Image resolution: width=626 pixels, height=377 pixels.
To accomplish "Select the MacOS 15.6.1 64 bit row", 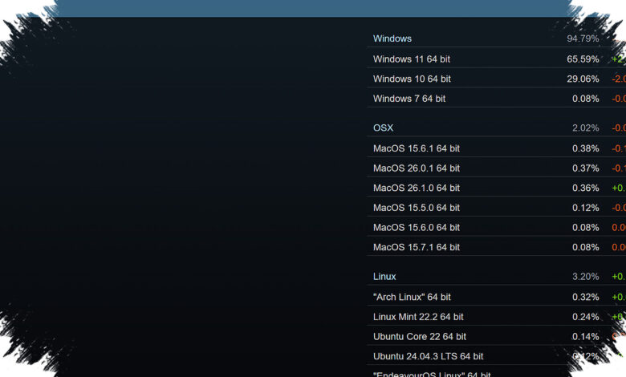I will click(x=496, y=148).
